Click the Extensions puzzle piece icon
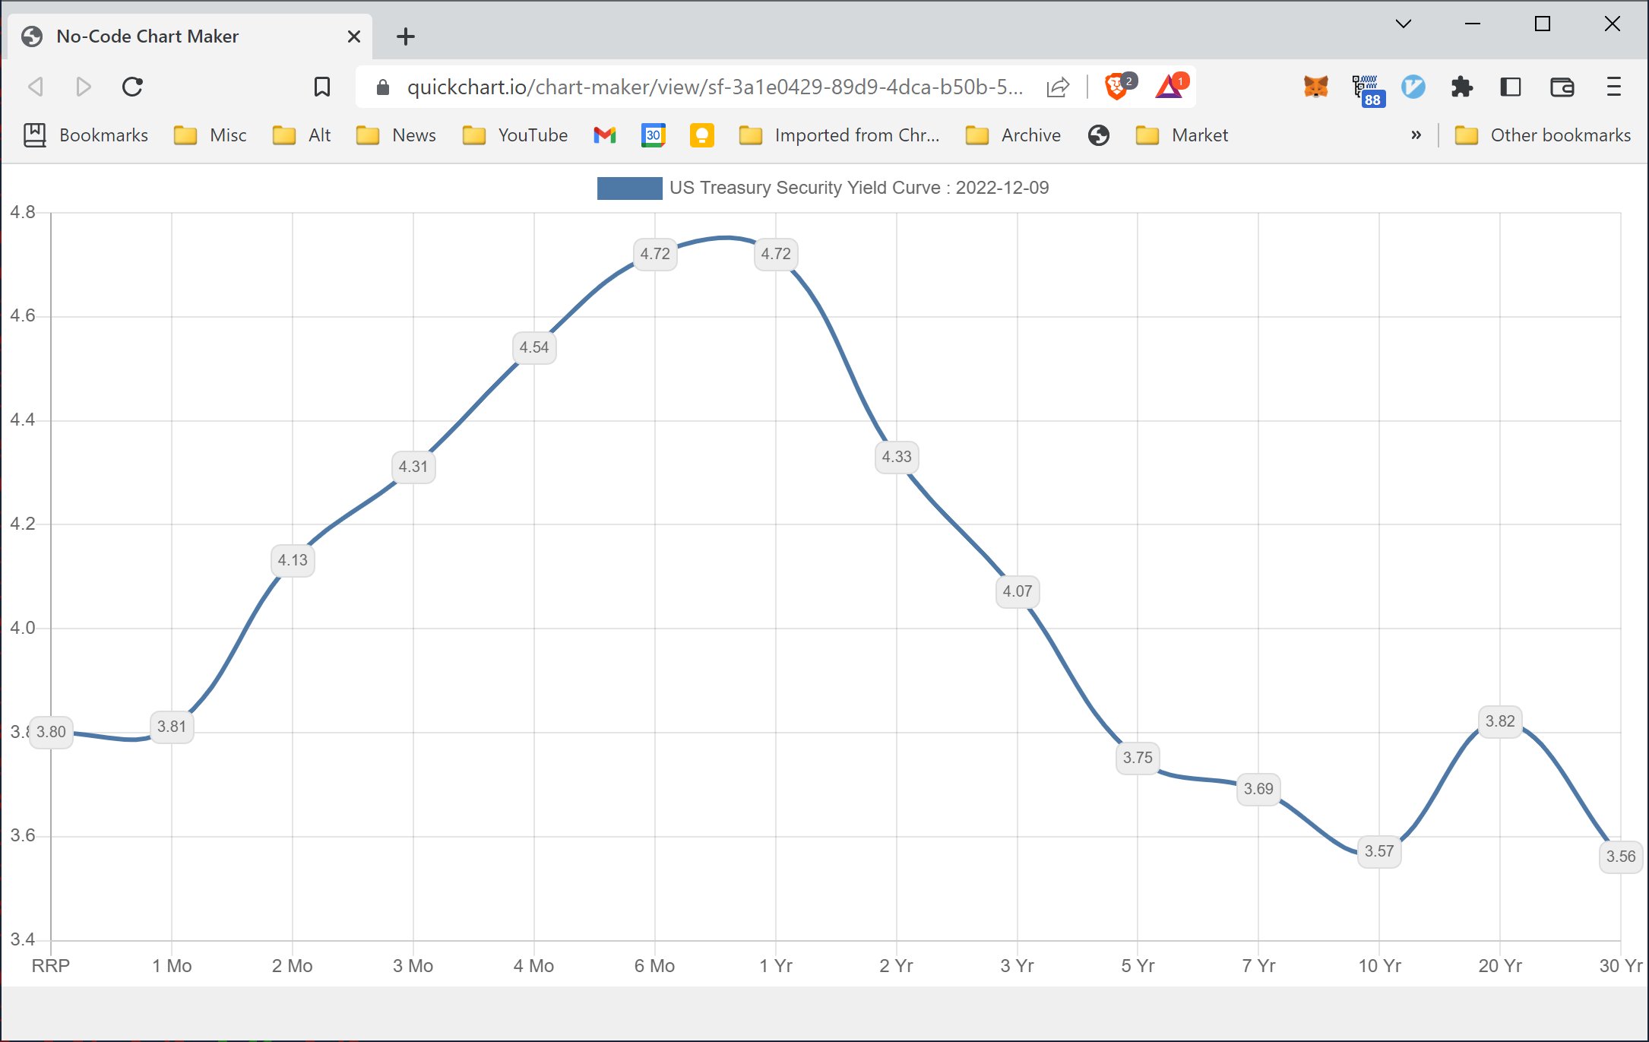The width and height of the screenshot is (1649, 1042). tap(1461, 87)
